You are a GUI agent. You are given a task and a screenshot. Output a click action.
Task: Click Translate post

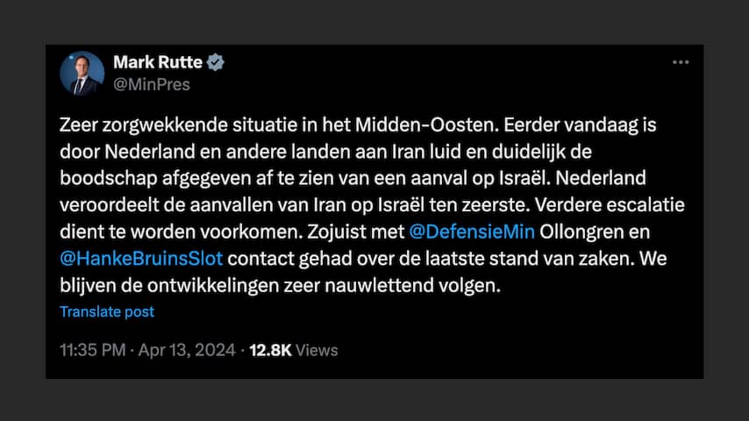107,311
